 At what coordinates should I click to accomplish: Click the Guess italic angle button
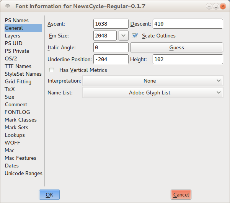pos(176,47)
